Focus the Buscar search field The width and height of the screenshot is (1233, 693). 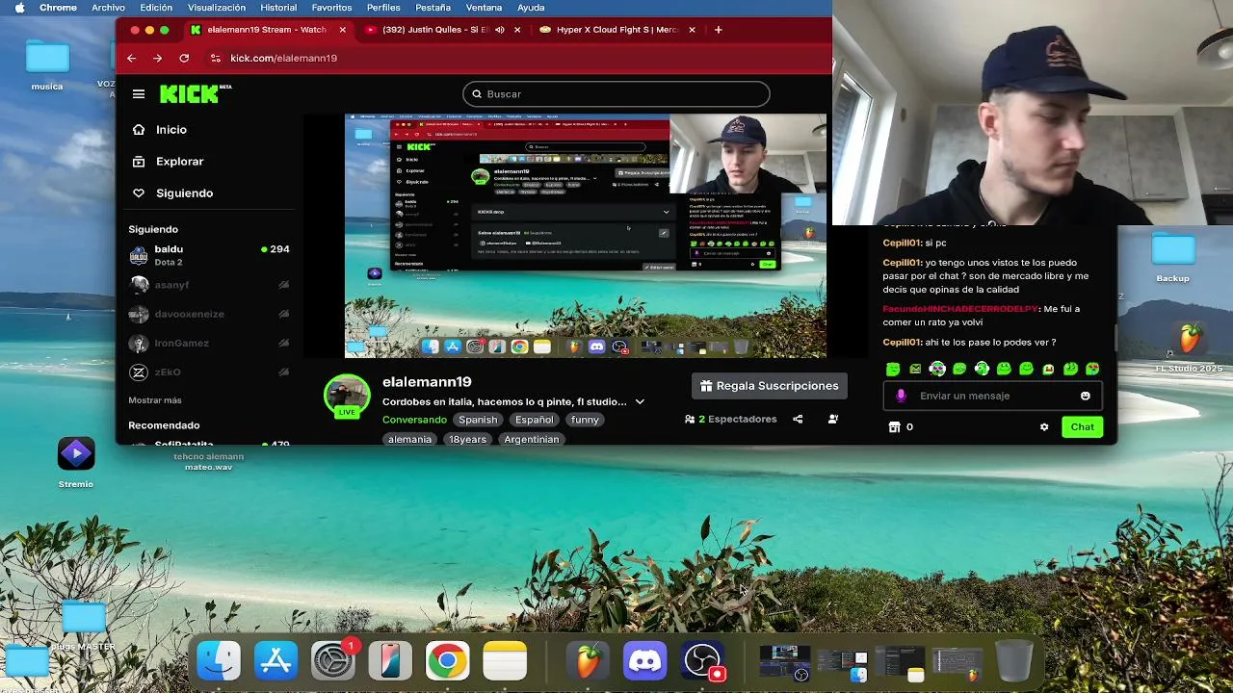[x=616, y=94]
